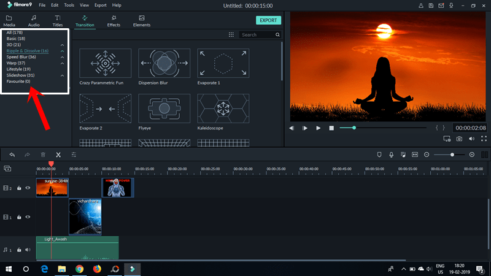Select Lifestyle (19) category
This screenshot has height=276, width=491.
click(x=18, y=69)
